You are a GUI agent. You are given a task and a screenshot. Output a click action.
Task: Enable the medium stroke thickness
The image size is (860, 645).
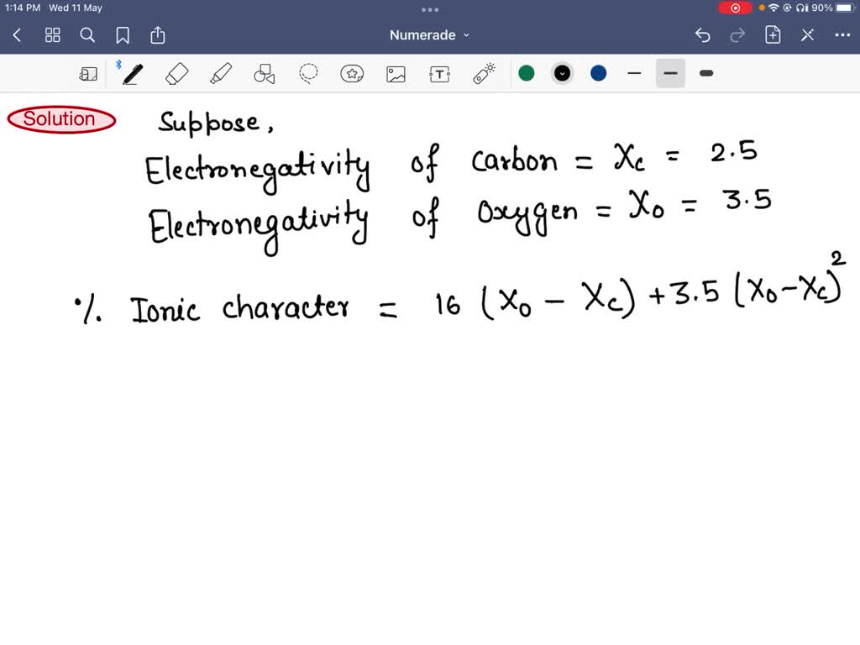(x=670, y=73)
